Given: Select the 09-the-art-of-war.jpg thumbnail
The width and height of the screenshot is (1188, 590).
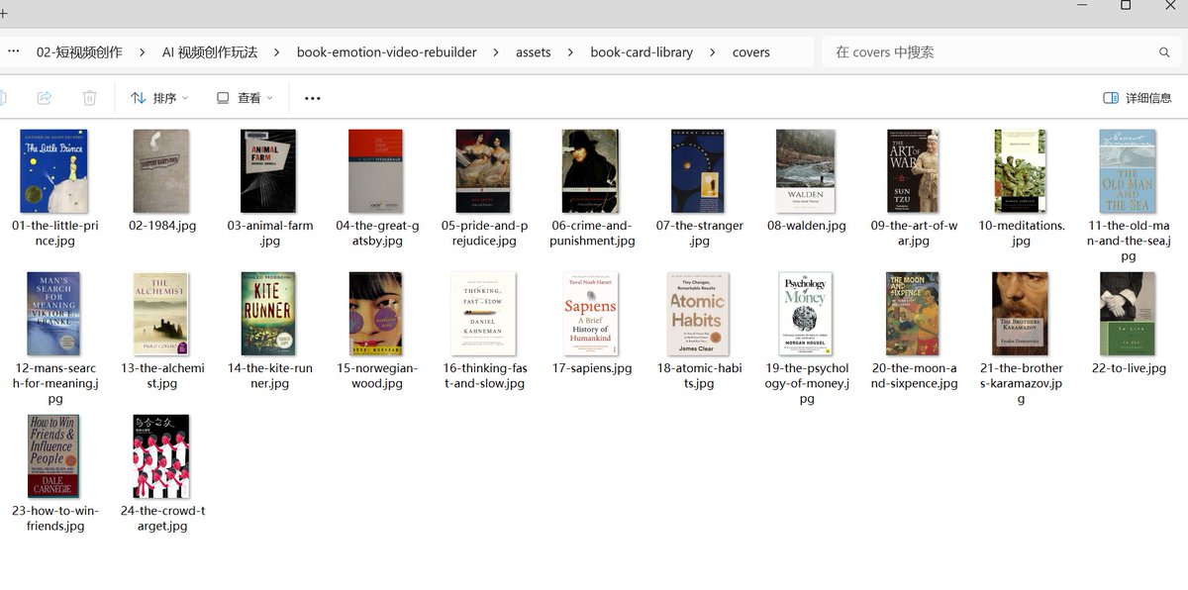Looking at the screenshot, I should 913,171.
